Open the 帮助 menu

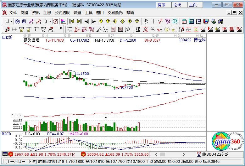click(x=130, y=13)
